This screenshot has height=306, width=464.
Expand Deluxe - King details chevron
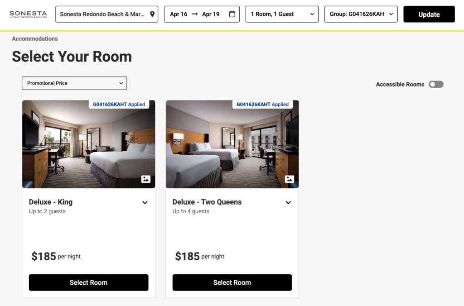click(x=145, y=202)
